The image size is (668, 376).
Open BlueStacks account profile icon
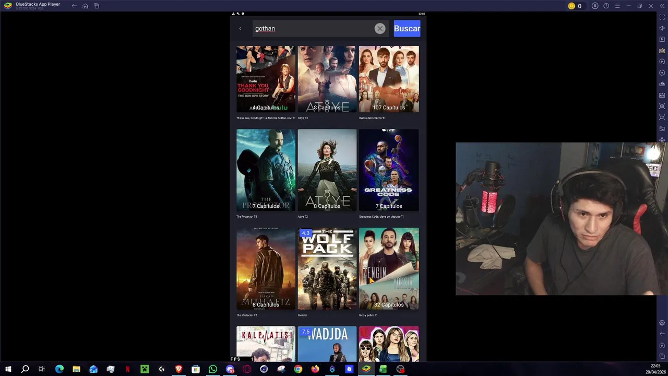tap(595, 6)
